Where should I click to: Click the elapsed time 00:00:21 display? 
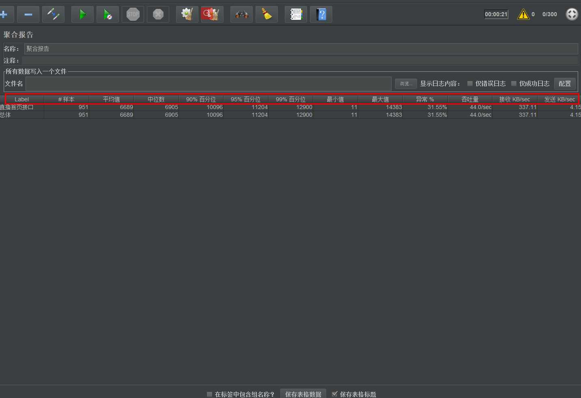[496, 14]
